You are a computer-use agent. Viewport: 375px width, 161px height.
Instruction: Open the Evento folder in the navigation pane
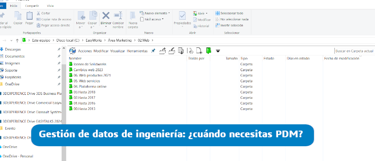(x=10, y=128)
